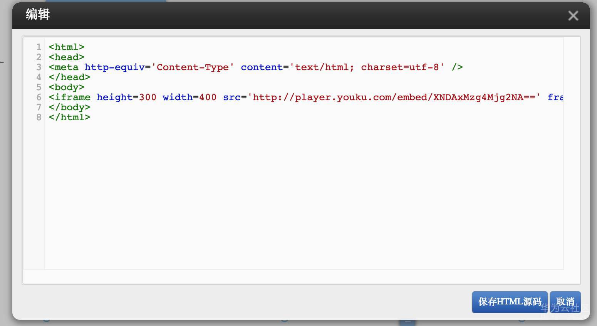Click line number 6 in the gutter
597x326 pixels.
coord(39,97)
